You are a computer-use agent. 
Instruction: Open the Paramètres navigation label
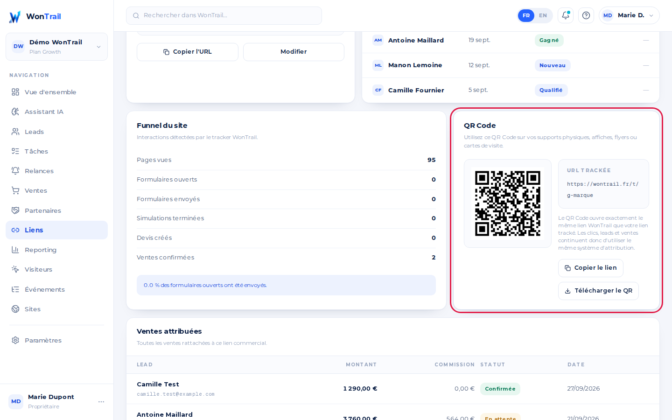(43, 341)
